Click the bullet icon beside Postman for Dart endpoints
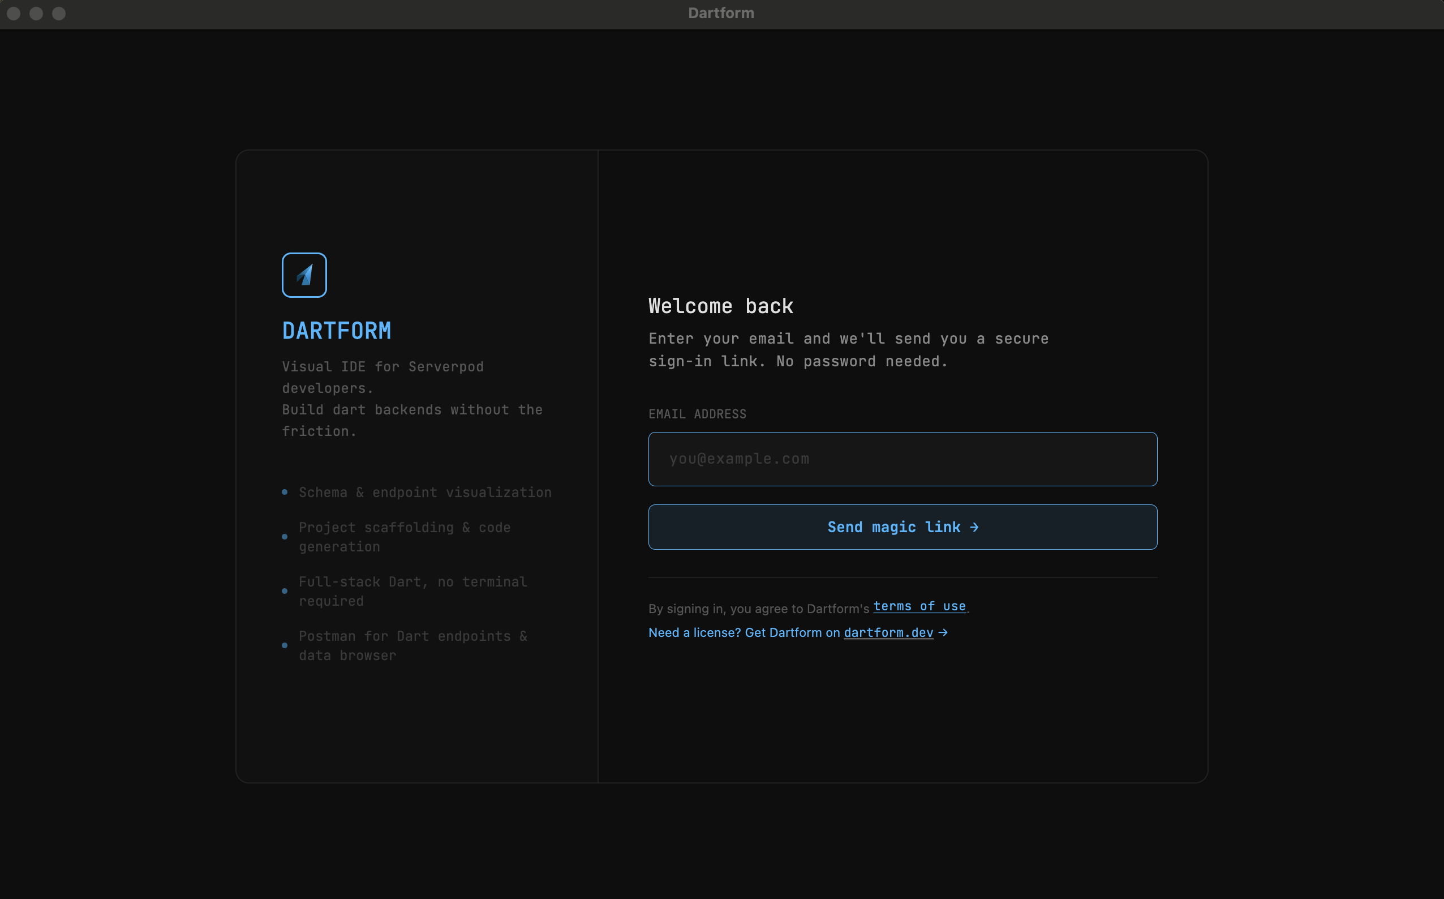The image size is (1444, 899). [x=284, y=645]
